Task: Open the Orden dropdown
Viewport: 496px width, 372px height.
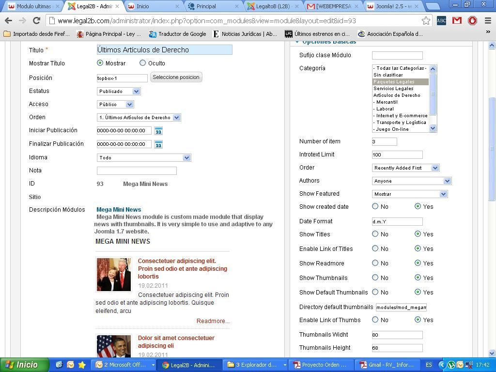Action: 139,117
